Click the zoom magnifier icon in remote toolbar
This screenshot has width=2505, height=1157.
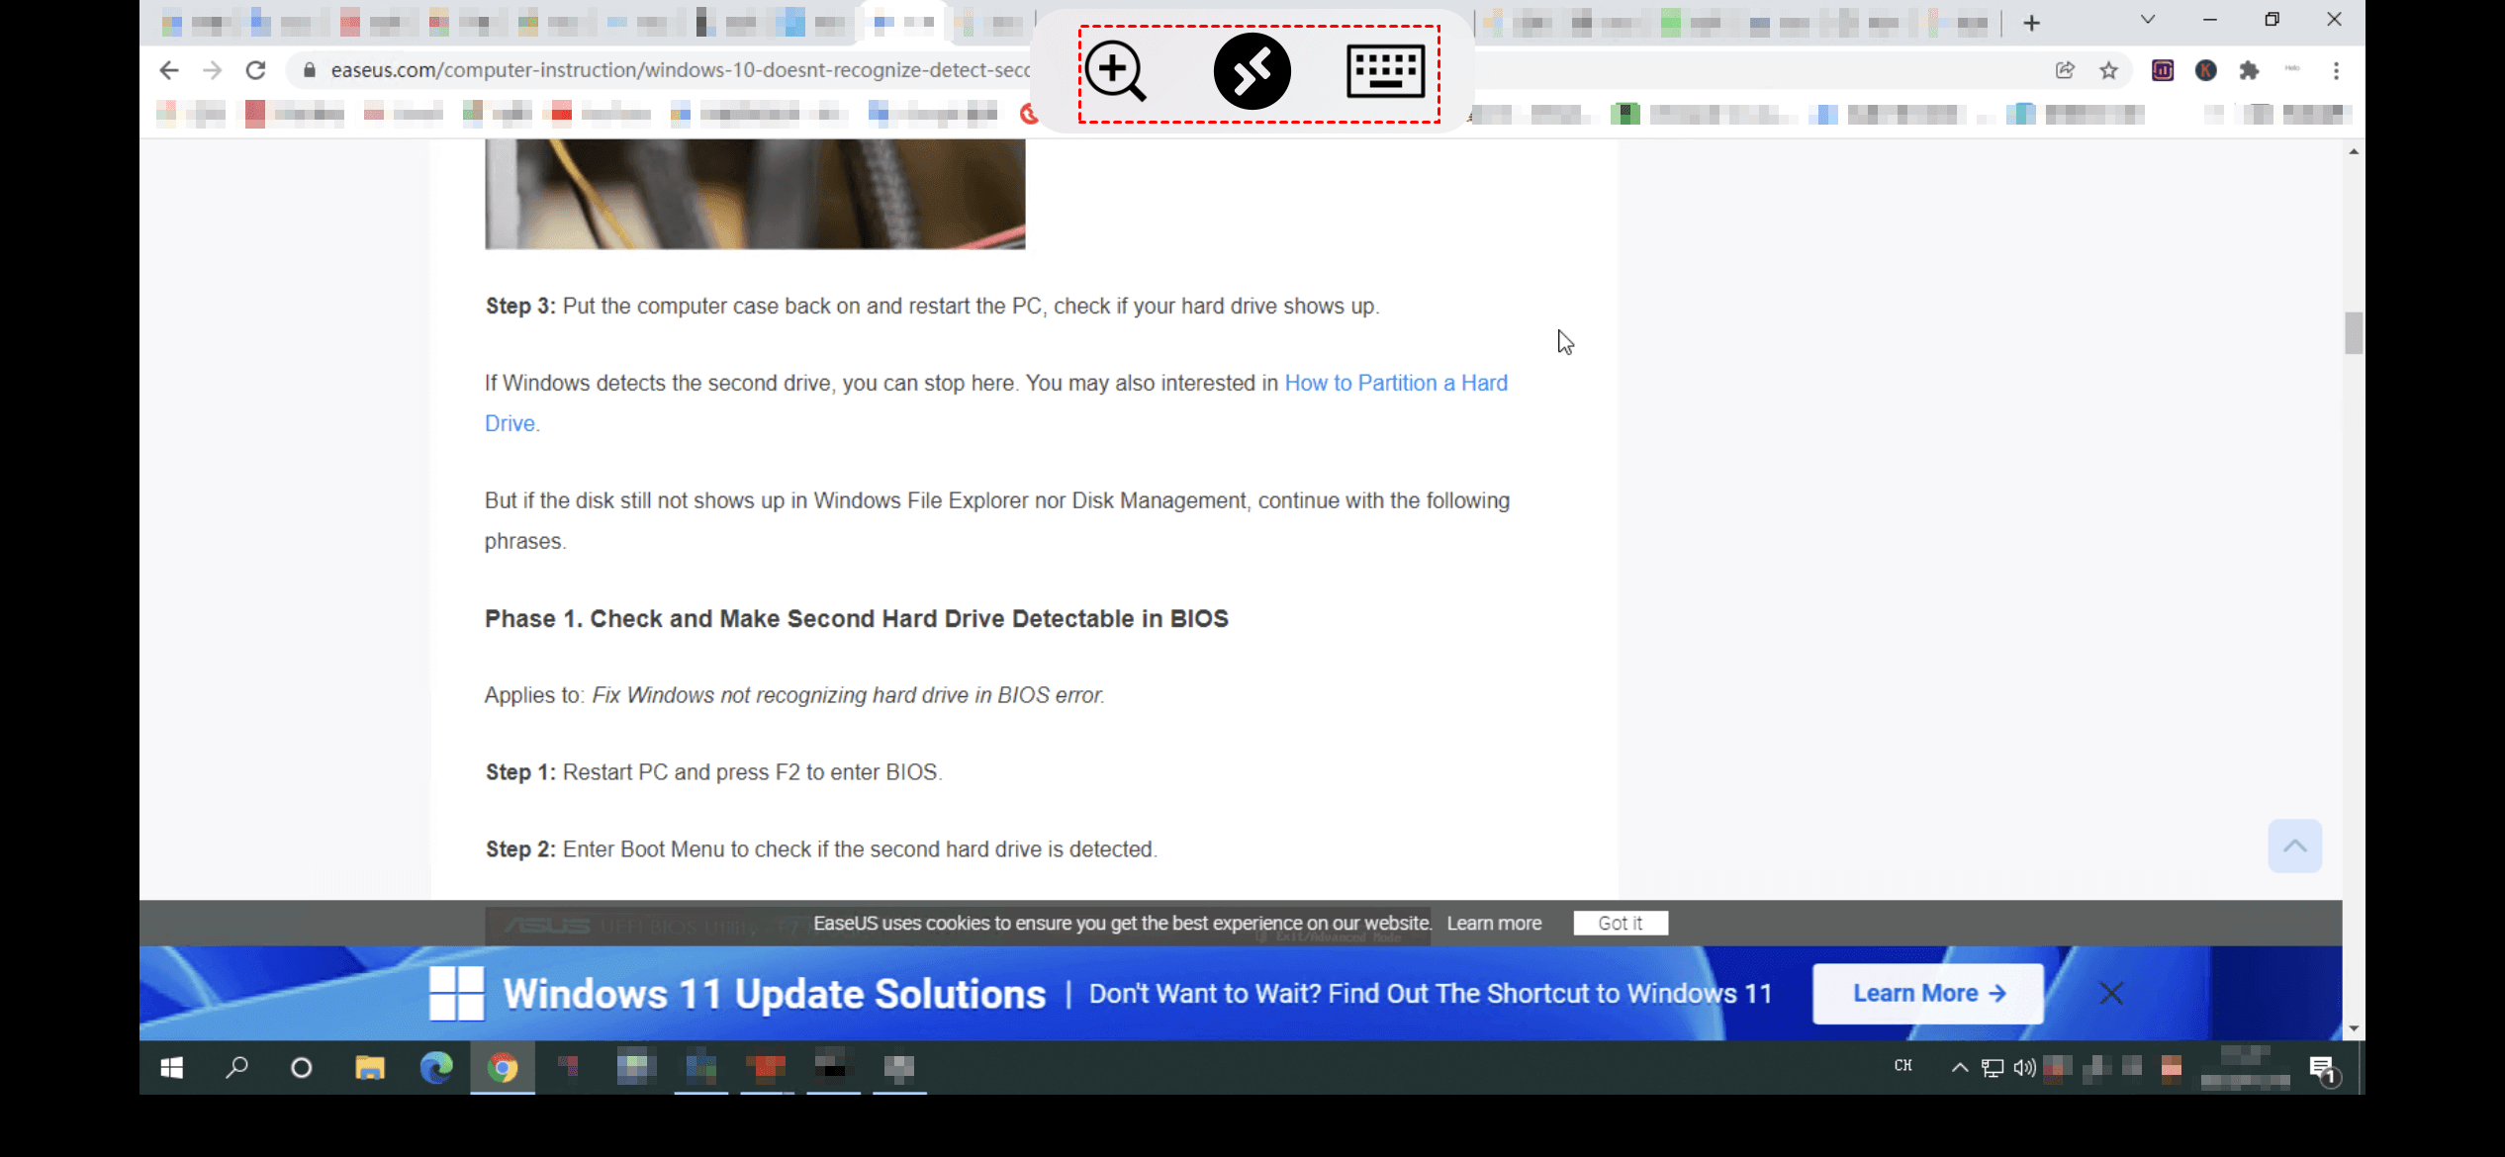[x=1115, y=71]
